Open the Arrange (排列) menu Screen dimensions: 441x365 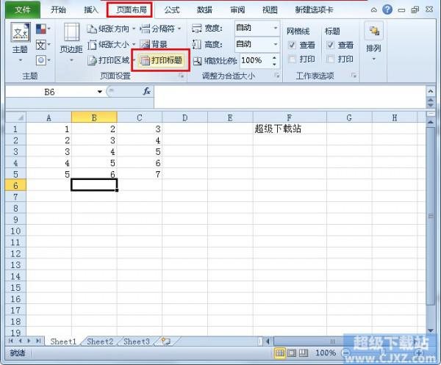(x=374, y=42)
